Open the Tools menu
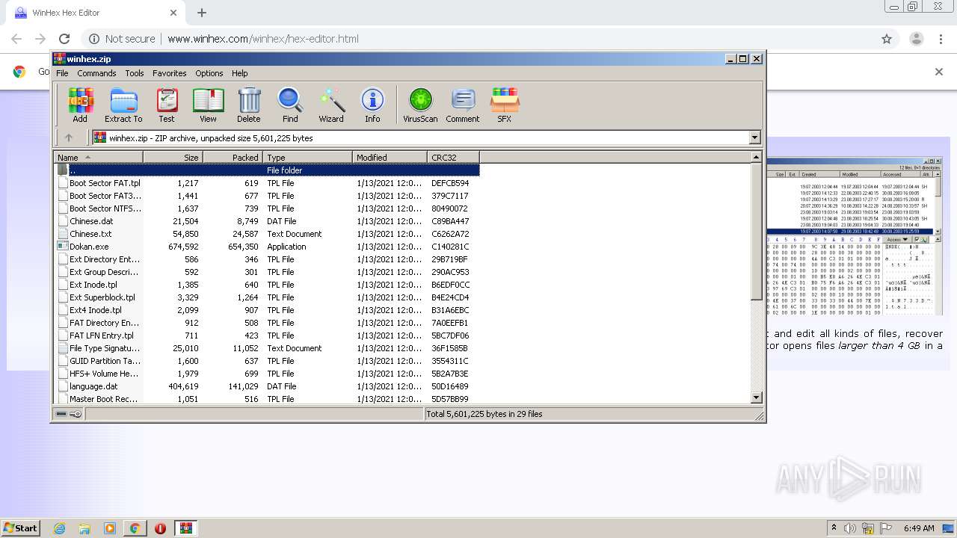The height and width of the screenshot is (538, 957). pyautogui.click(x=135, y=73)
